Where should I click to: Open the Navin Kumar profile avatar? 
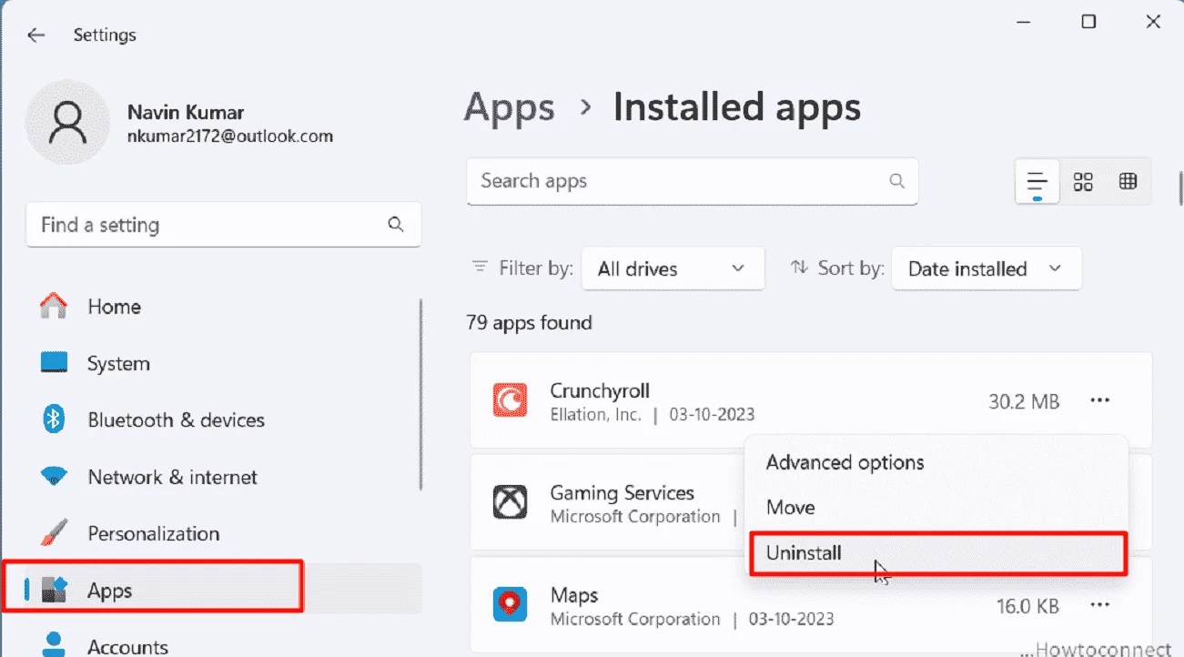[67, 121]
